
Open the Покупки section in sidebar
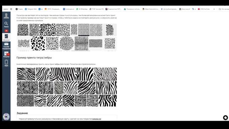coord(6,54)
